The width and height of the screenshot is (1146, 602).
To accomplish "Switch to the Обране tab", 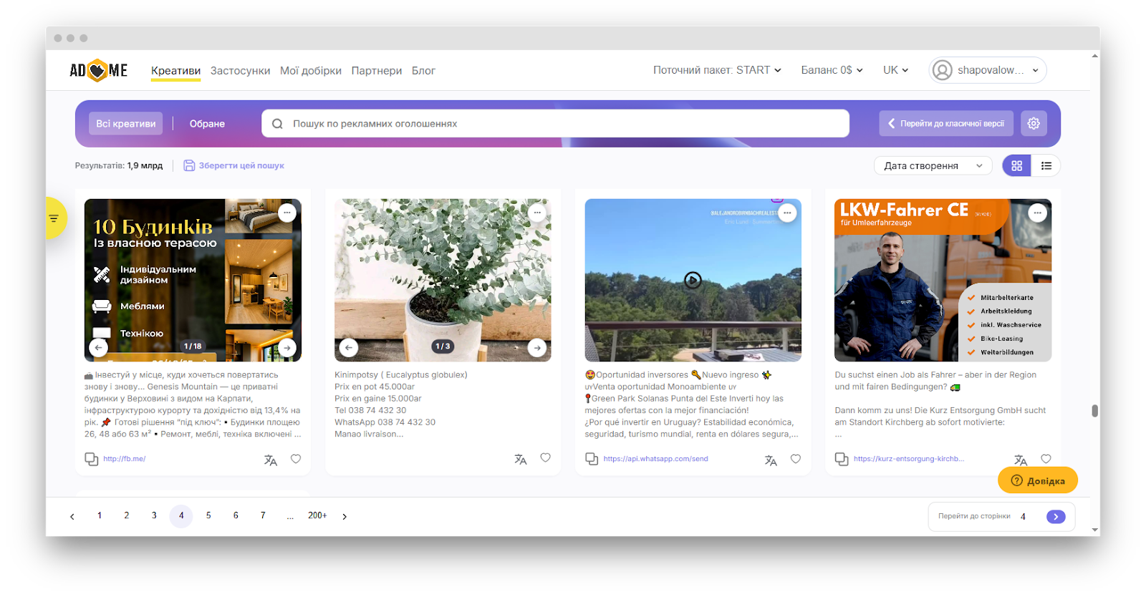I will 207,124.
